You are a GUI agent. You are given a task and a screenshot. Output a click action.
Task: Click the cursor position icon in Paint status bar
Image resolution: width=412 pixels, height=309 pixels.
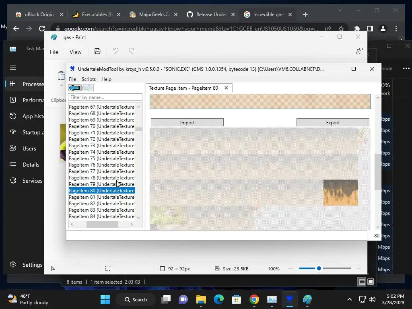(x=53, y=268)
